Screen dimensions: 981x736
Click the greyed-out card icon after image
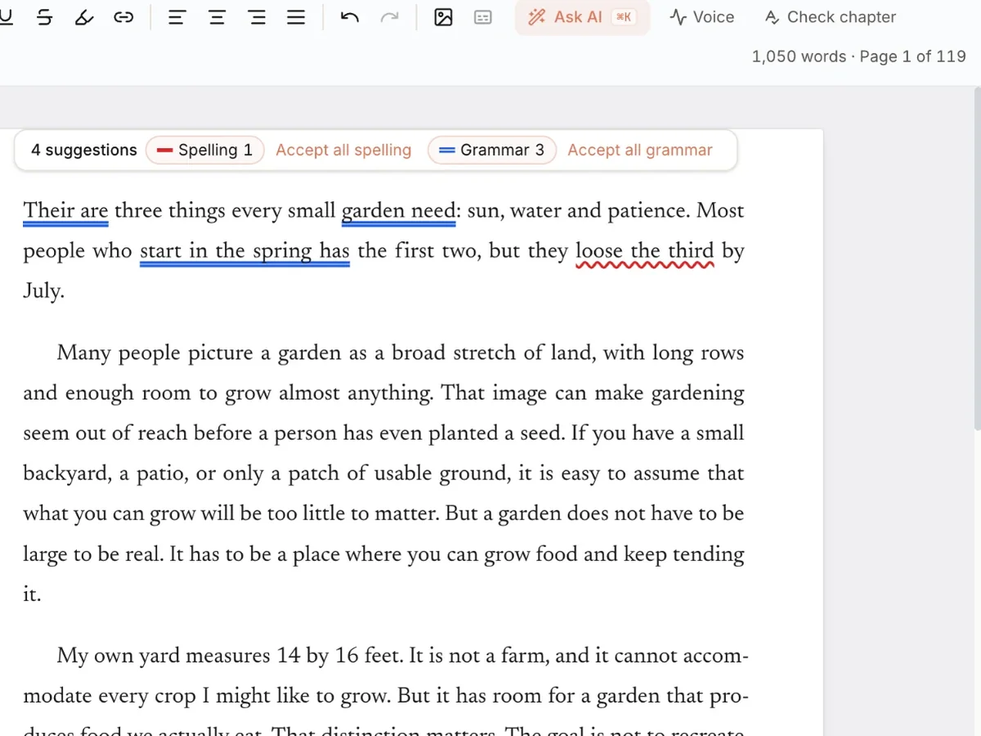pos(483,17)
